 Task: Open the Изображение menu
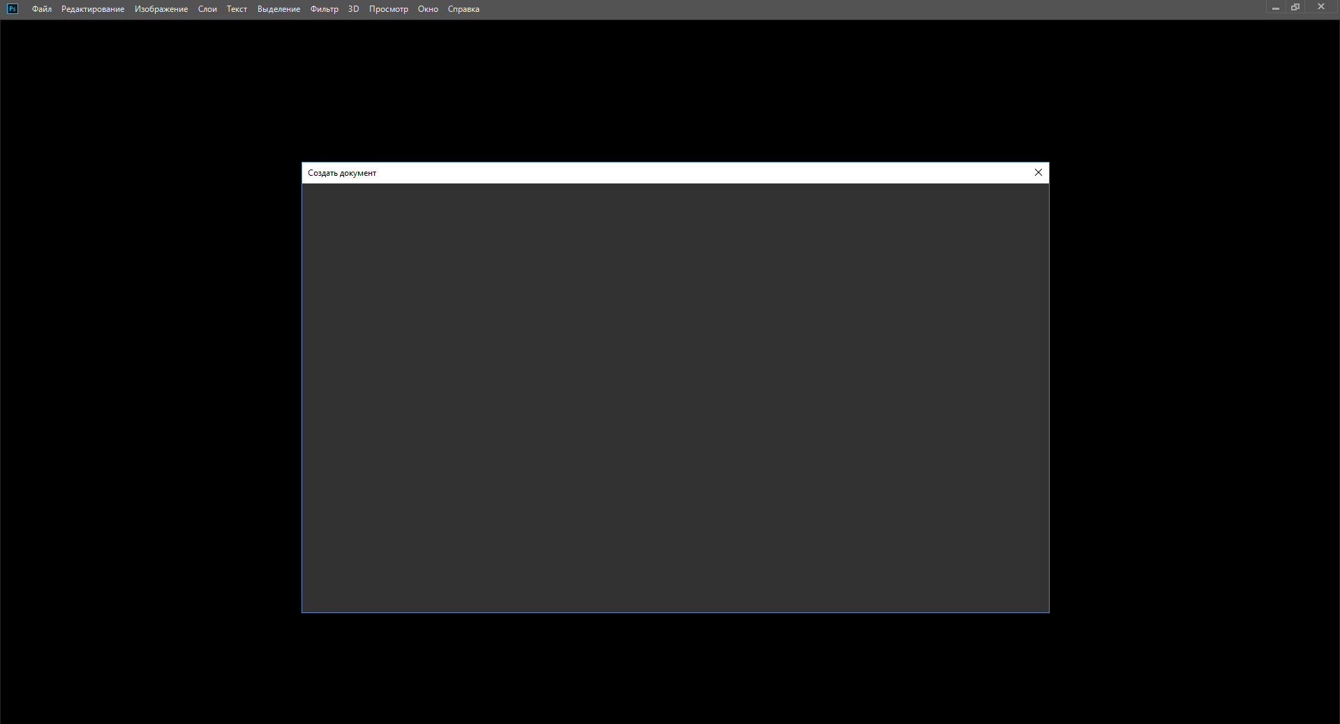(x=161, y=9)
